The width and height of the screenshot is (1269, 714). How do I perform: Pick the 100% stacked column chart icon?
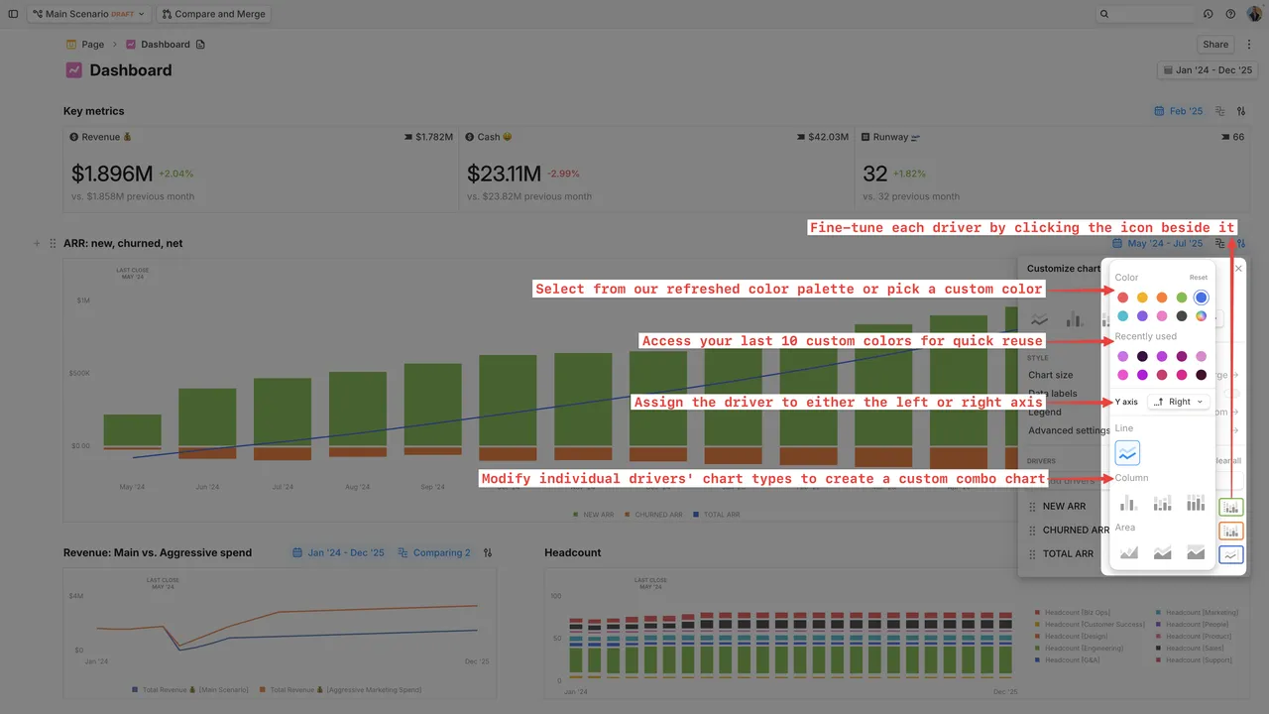[1196, 503]
